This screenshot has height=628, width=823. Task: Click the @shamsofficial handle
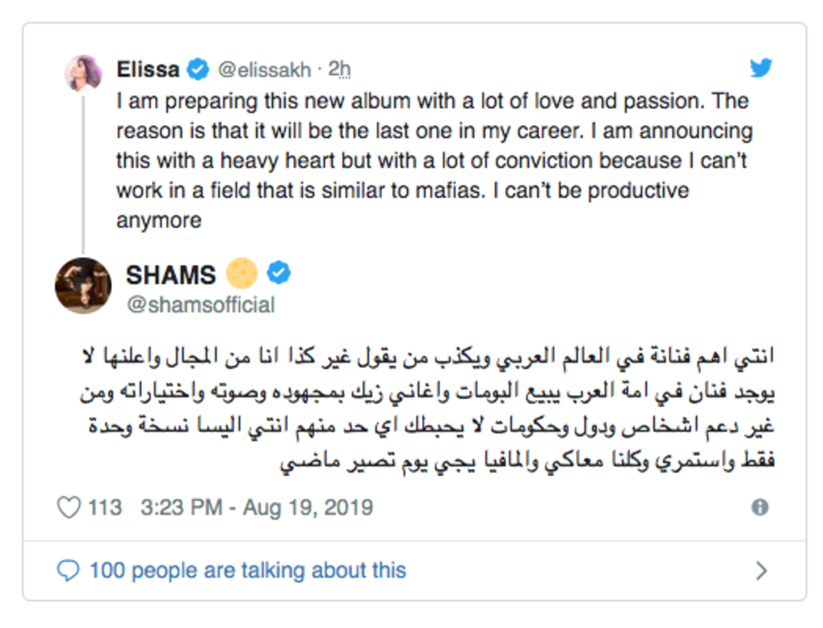tap(201, 305)
